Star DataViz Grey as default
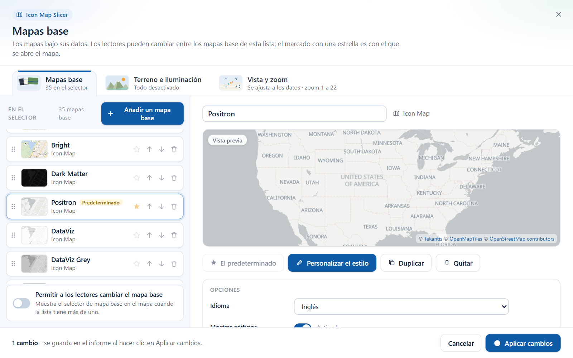 136,264
